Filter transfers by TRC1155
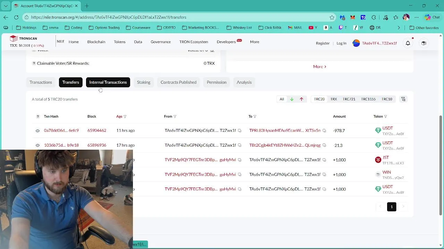Screen dimensions: 444x249 coord(368,99)
